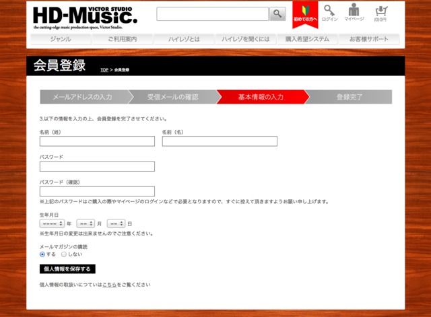Open マイページ person icon
Viewport: 431px width, 317px height.
[x=354, y=12]
